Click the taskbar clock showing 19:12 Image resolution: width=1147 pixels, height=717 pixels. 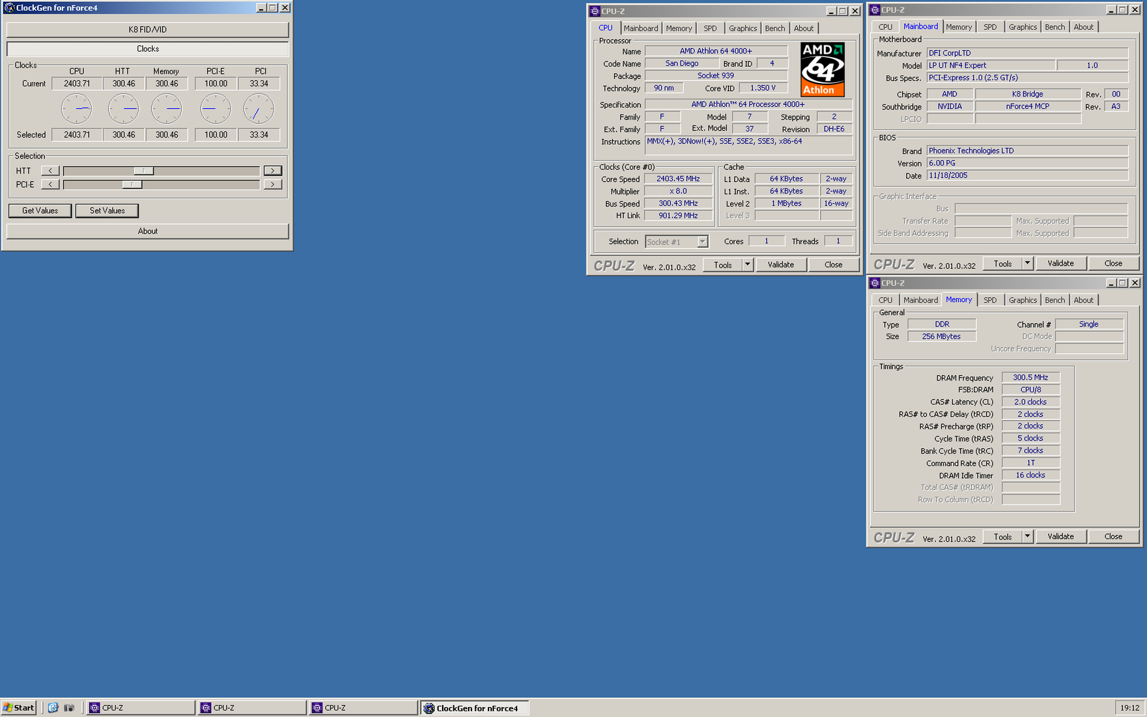pyautogui.click(x=1130, y=708)
